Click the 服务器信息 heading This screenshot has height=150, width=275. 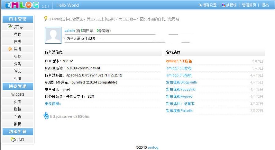coord(54,52)
